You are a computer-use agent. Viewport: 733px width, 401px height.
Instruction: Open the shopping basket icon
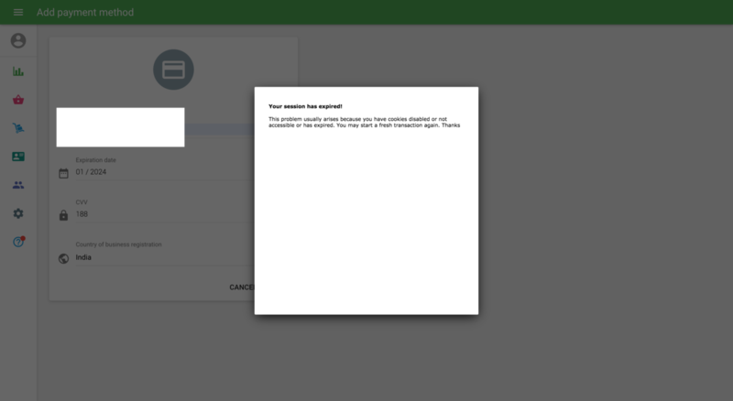[x=17, y=100]
